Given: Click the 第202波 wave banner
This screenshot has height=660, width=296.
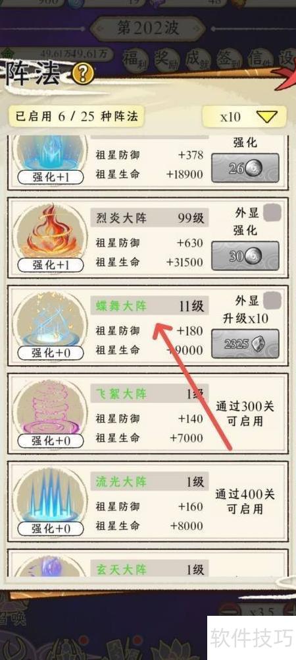Looking at the screenshot, I should pos(148,28).
